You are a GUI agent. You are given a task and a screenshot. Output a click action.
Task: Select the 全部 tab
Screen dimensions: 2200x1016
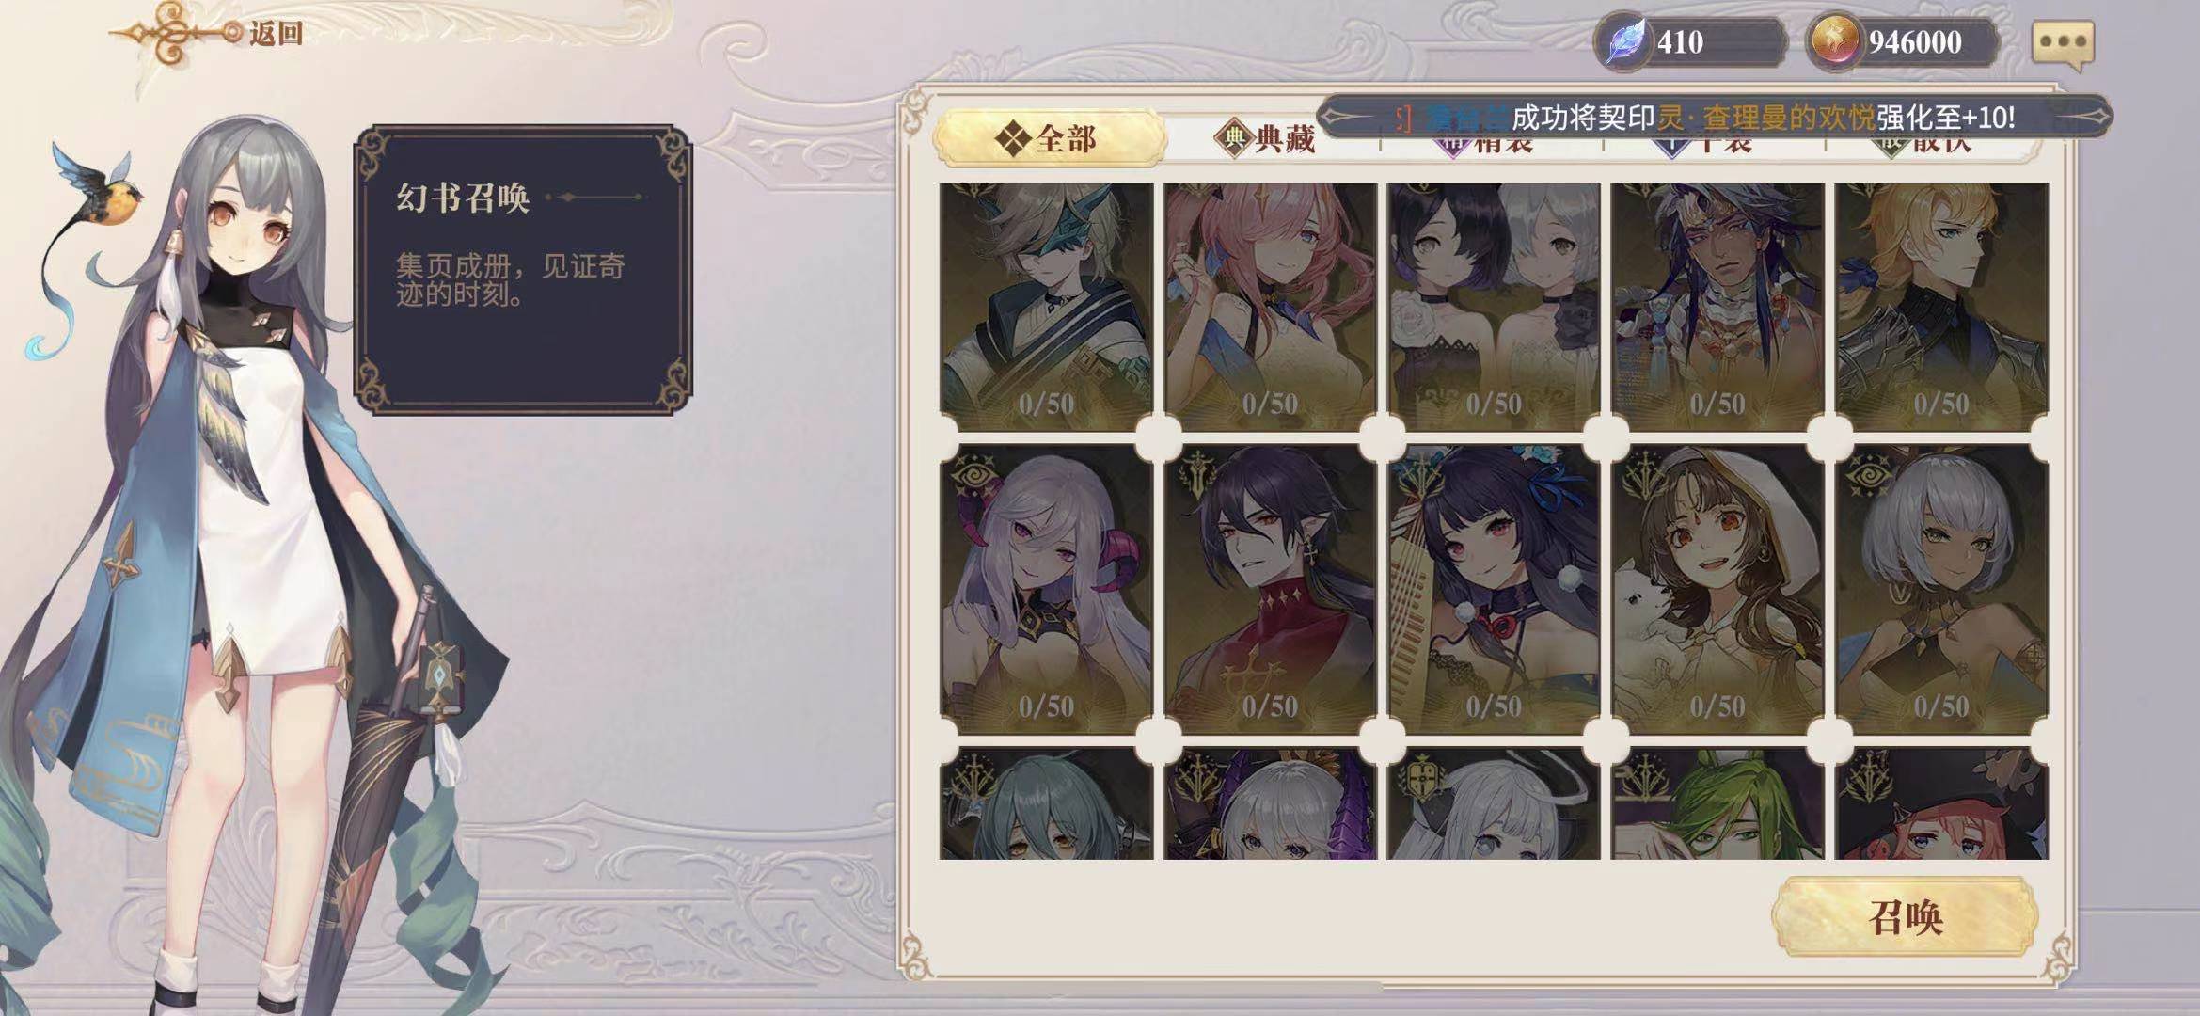(x=1048, y=139)
